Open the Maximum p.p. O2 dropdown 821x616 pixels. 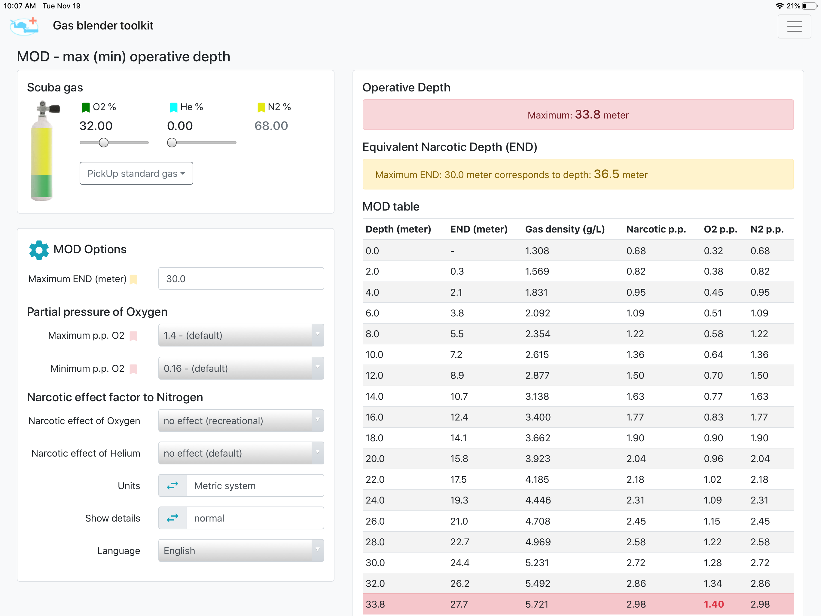241,335
